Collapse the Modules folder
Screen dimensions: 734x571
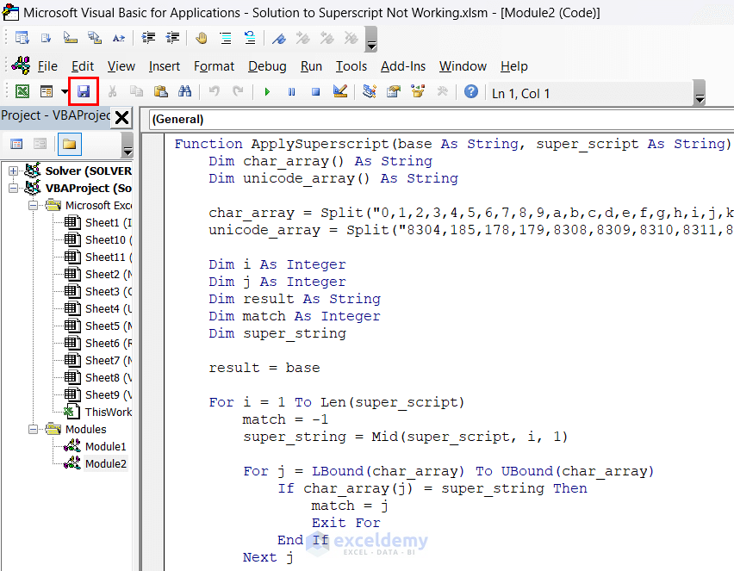33,429
